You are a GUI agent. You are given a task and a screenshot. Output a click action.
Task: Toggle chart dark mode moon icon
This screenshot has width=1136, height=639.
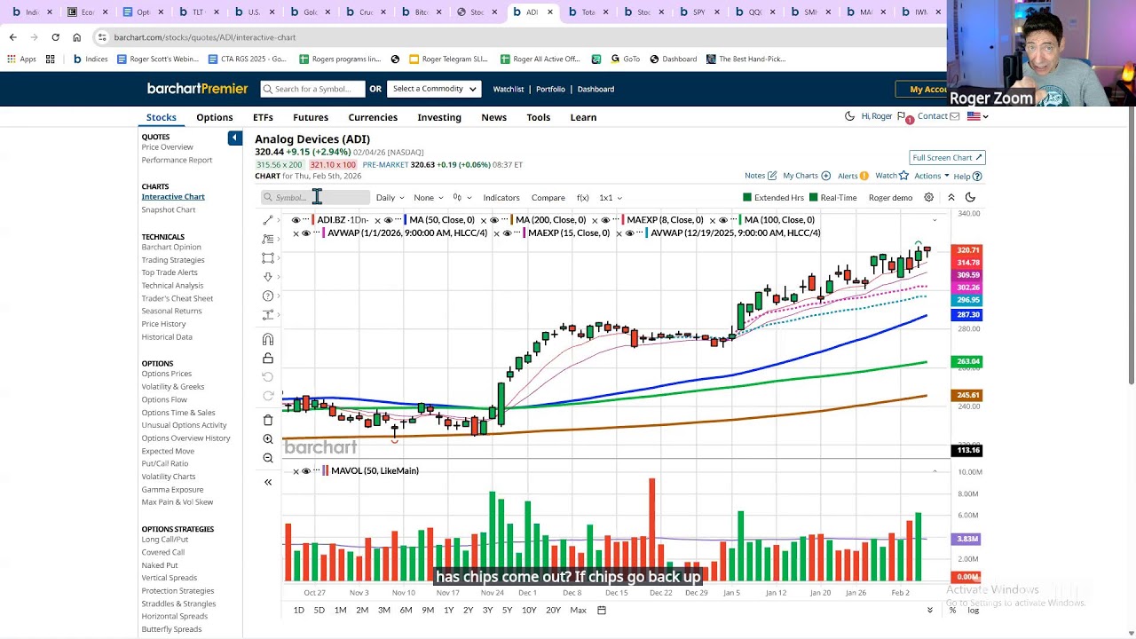coord(970,198)
